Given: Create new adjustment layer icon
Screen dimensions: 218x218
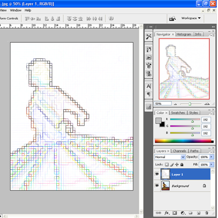Looking at the screenshot, I should click(183, 213).
